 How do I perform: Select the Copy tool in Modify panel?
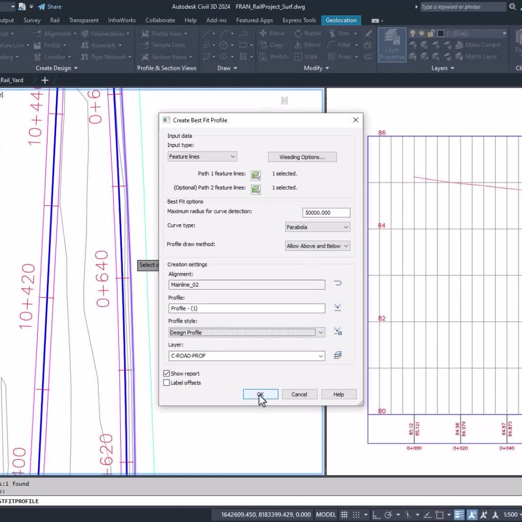click(274, 45)
